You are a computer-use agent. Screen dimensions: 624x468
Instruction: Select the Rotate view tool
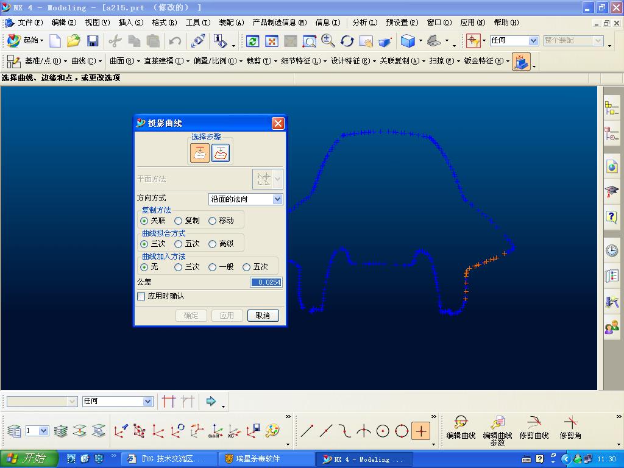(x=347, y=41)
